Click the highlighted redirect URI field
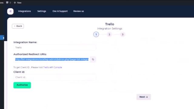Screen dimensions: 194x109 [52, 59]
